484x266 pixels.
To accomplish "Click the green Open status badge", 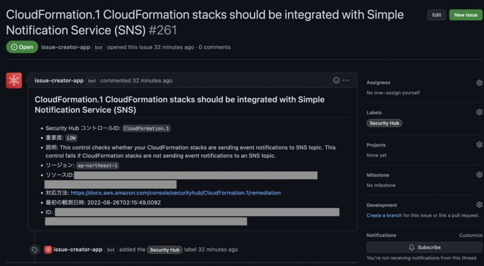I will (22, 47).
